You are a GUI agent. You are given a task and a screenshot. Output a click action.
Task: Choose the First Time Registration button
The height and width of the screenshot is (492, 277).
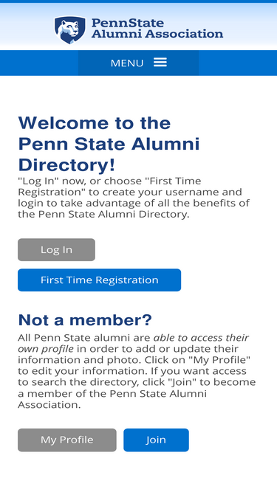pos(99,280)
